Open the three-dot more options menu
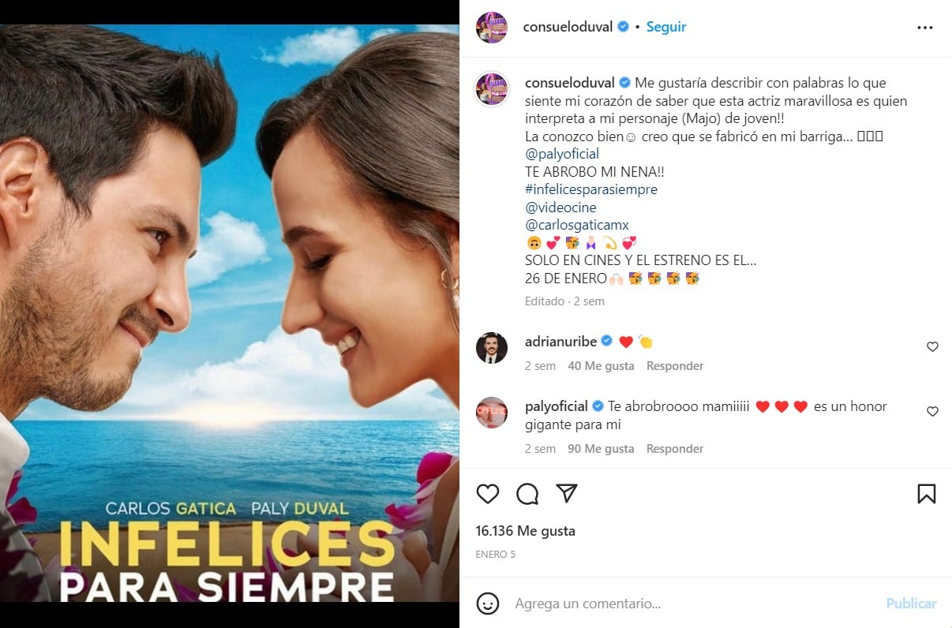 (x=925, y=27)
